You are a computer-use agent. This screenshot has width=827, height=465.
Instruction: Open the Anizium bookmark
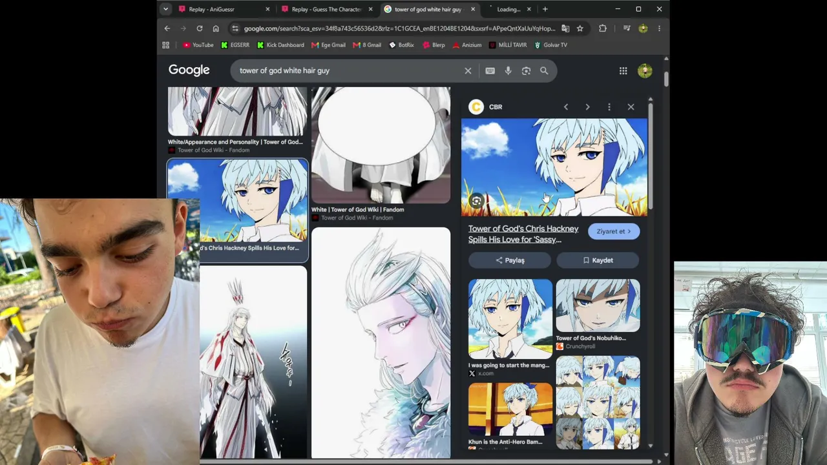pos(467,45)
